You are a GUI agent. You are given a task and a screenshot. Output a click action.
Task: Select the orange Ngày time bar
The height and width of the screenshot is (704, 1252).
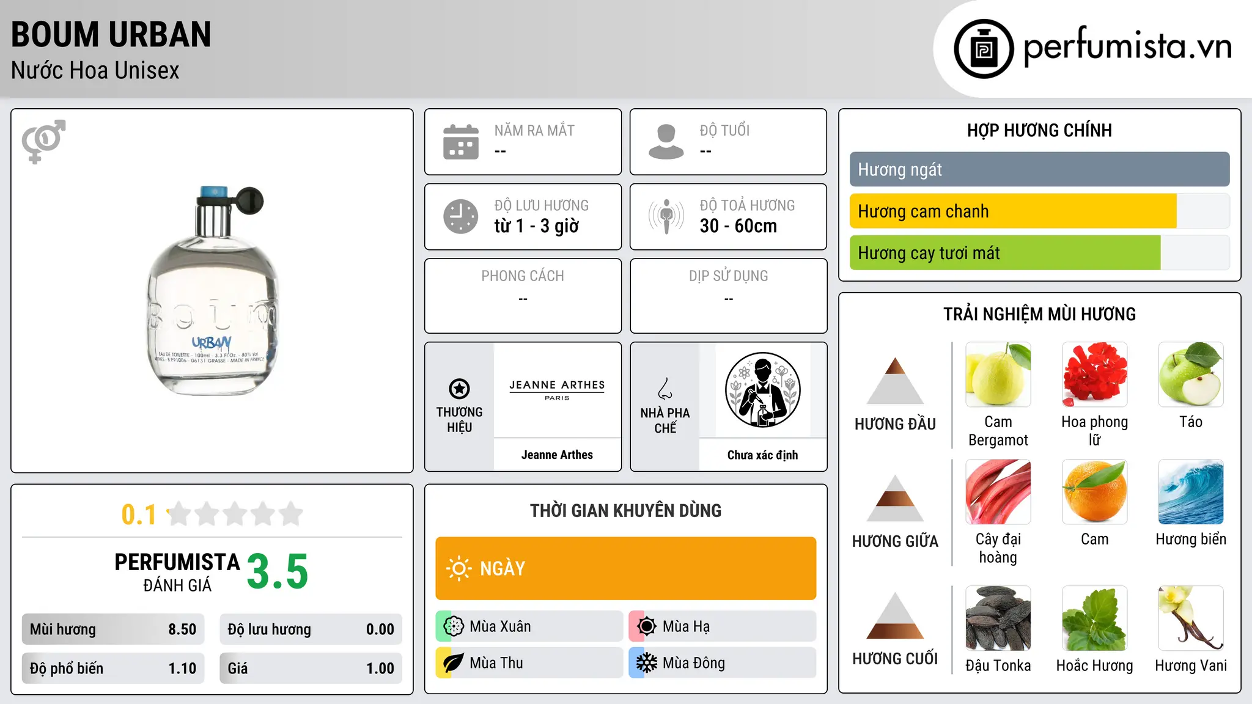click(625, 568)
